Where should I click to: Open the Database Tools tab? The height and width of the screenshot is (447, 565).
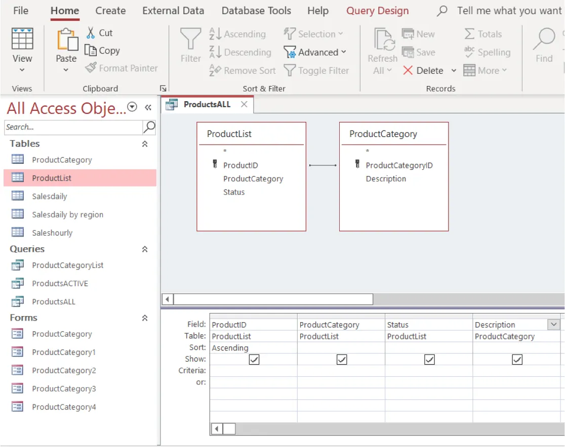tap(256, 11)
